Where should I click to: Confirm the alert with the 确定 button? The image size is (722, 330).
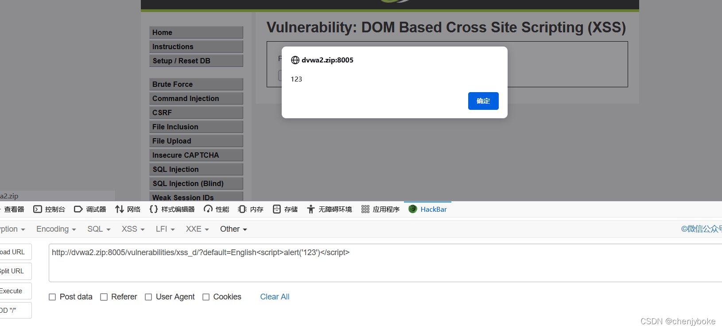click(483, 101)
